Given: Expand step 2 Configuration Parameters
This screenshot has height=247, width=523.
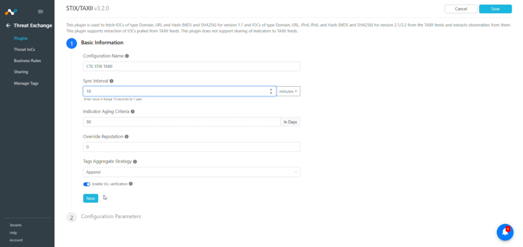Looking at the screenshot, I should click(x=111, y=217).
